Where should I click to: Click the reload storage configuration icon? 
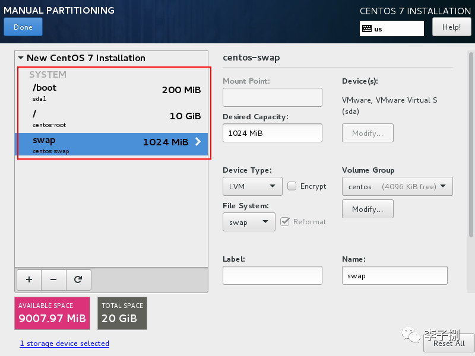click(78, 279)
